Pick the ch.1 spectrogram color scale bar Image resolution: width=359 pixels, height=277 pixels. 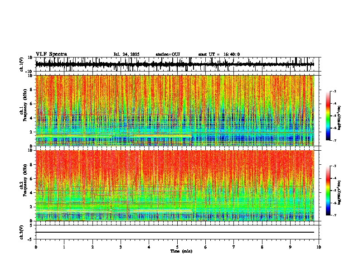328,116
